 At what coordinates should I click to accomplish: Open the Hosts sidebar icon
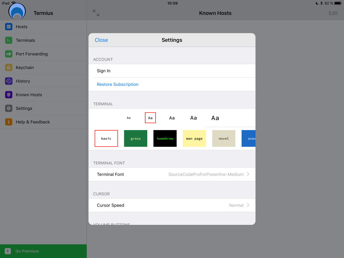[9, 27]
